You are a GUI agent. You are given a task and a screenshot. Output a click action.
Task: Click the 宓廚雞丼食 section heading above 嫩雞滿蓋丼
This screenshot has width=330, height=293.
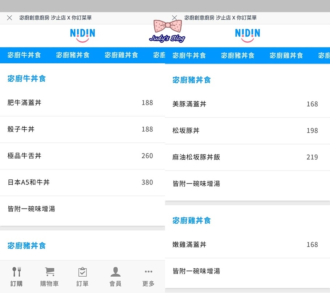(192, 220)
